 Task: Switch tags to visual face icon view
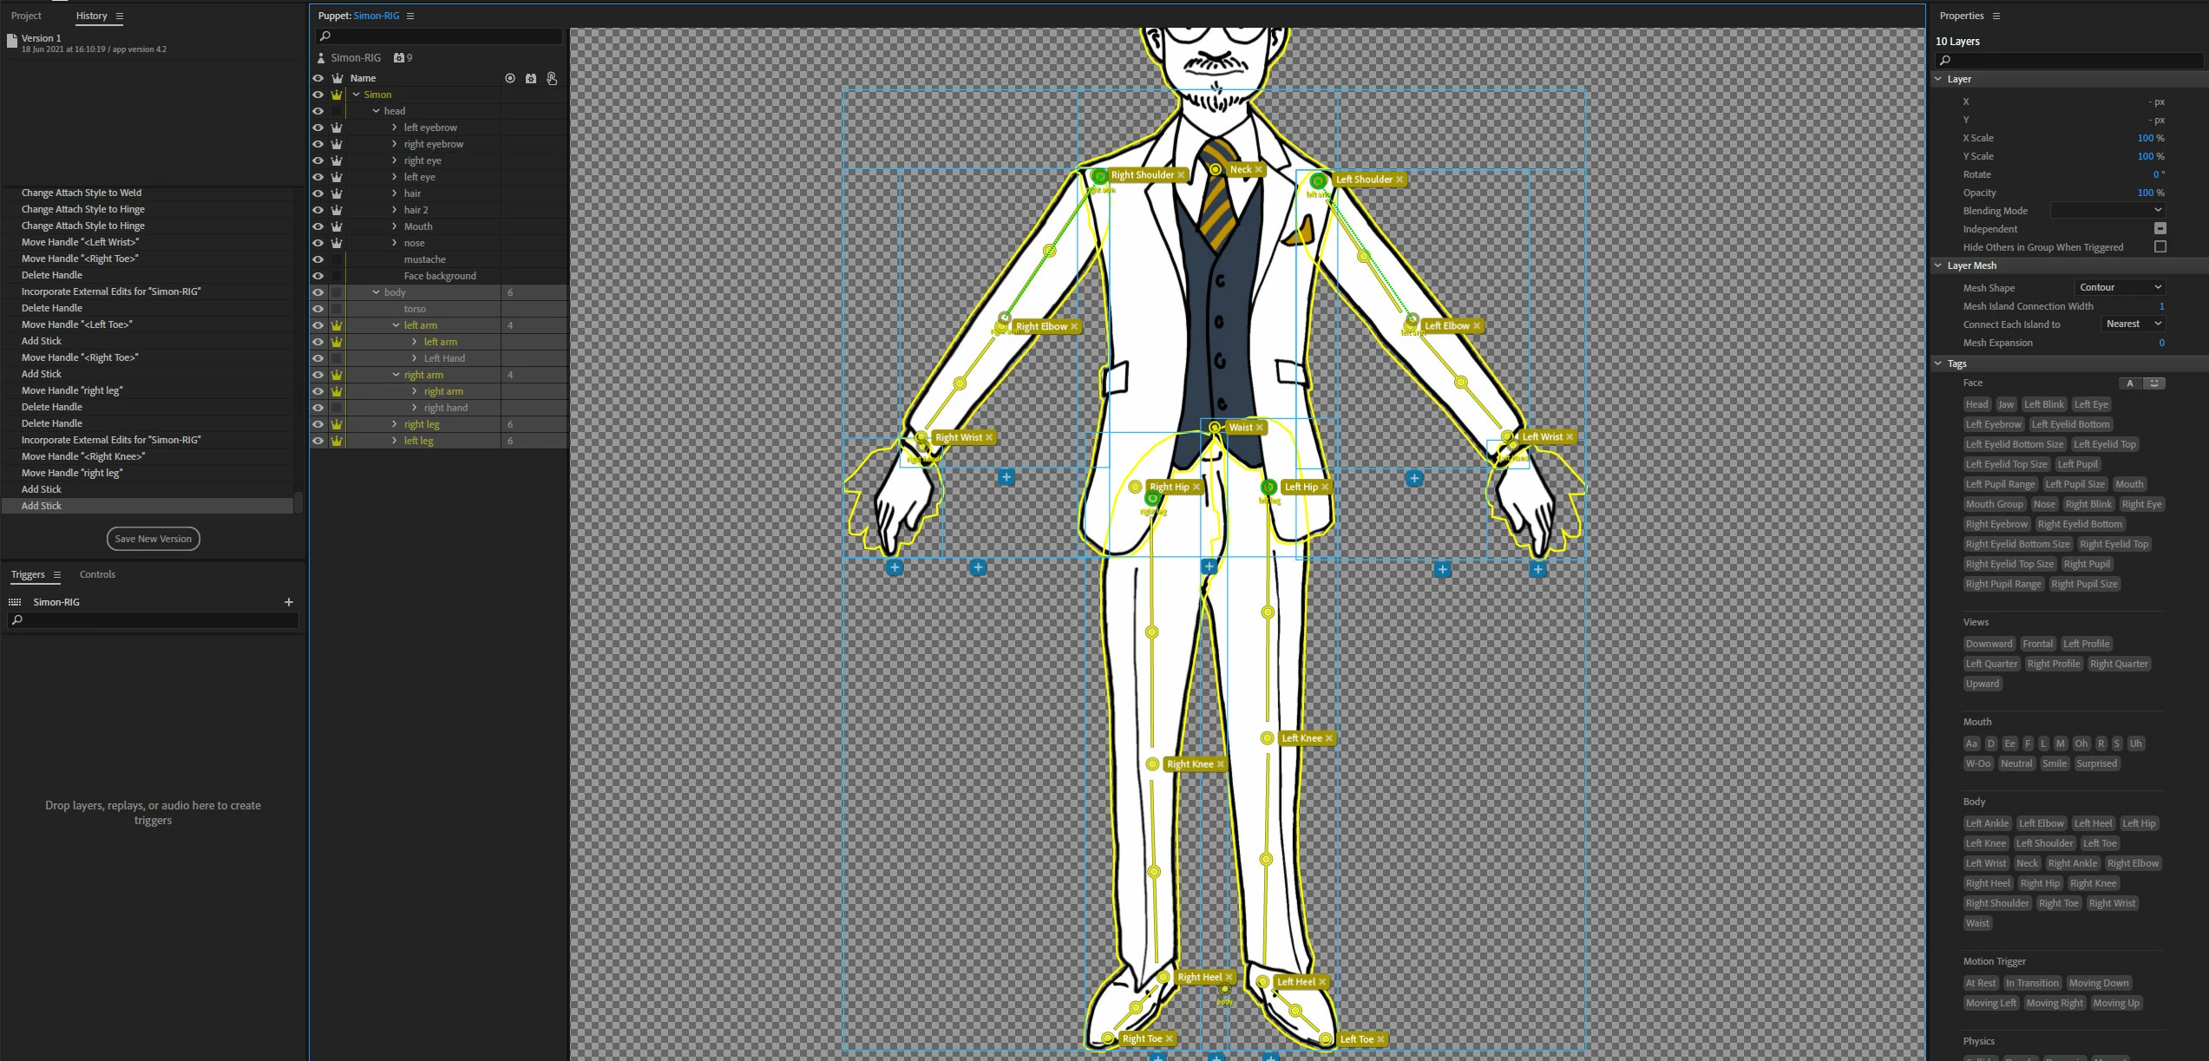pyautogui.click(x=2153, y=383)
